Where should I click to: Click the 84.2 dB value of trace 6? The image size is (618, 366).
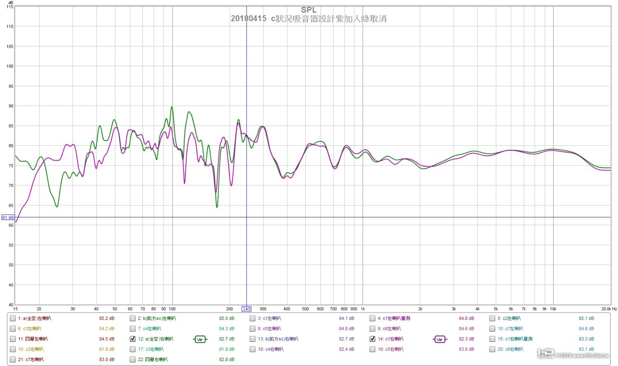107,329
